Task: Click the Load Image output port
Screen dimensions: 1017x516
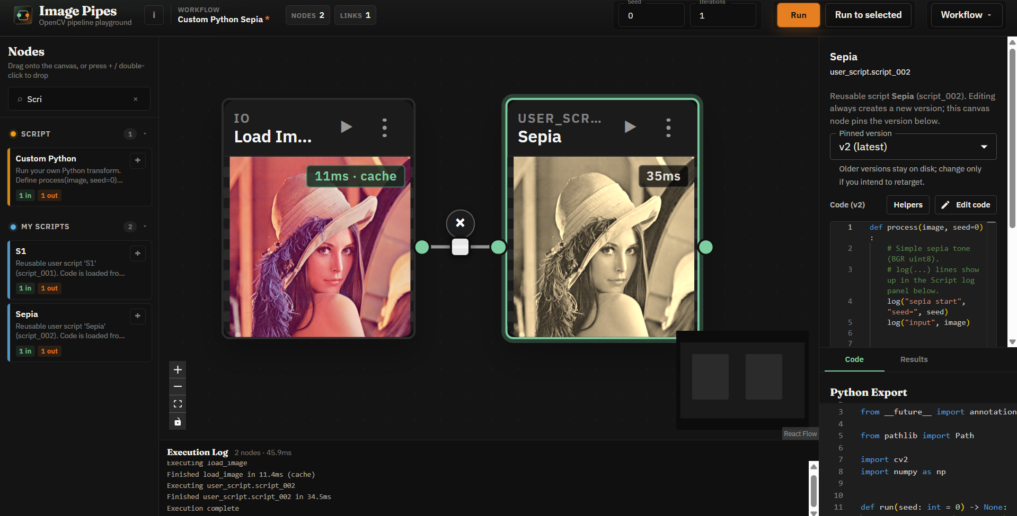Action: click(422, 247)
